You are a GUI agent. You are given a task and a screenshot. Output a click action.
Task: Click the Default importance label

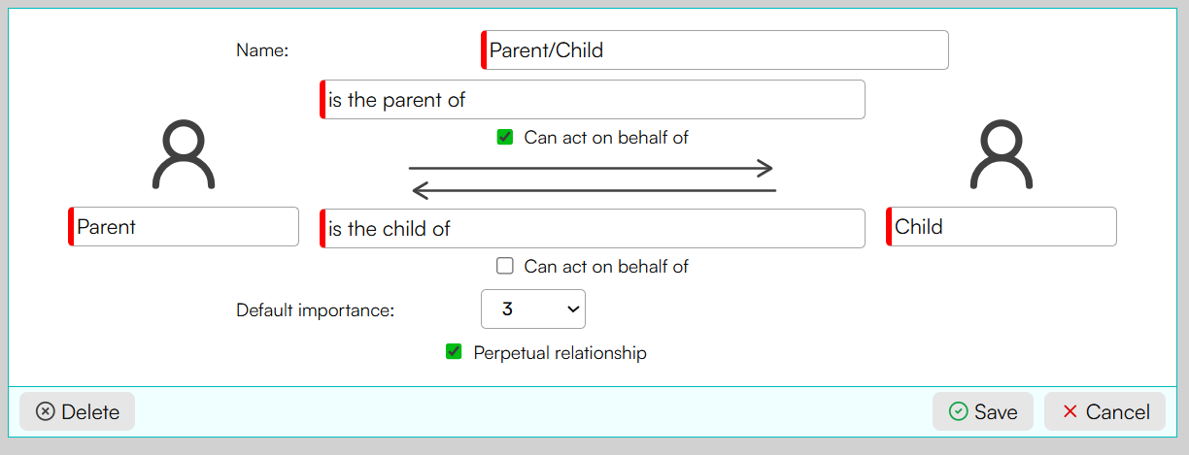(316, 310)
